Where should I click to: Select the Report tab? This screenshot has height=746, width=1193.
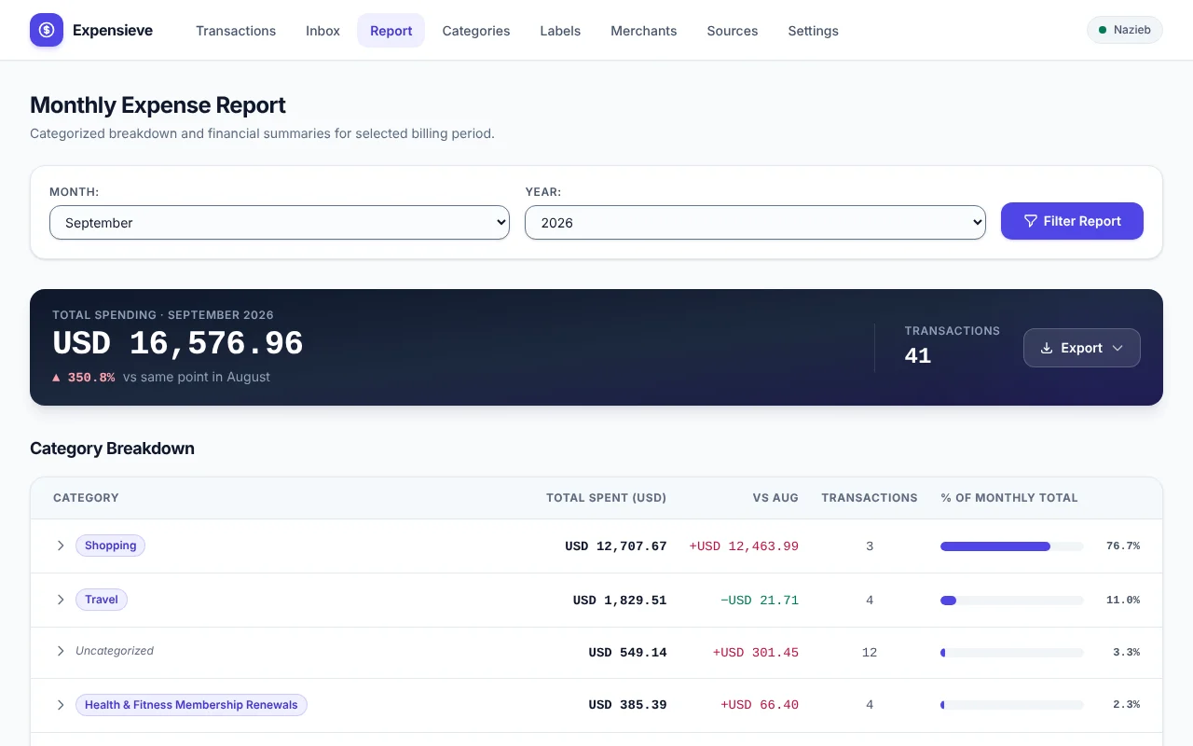click(x=391, y=31)
